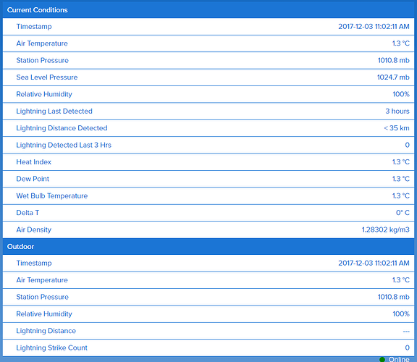Click the Wet Bulb Temperature label
Viewport: 417px width, 362px height.
[x=52, y=195]
